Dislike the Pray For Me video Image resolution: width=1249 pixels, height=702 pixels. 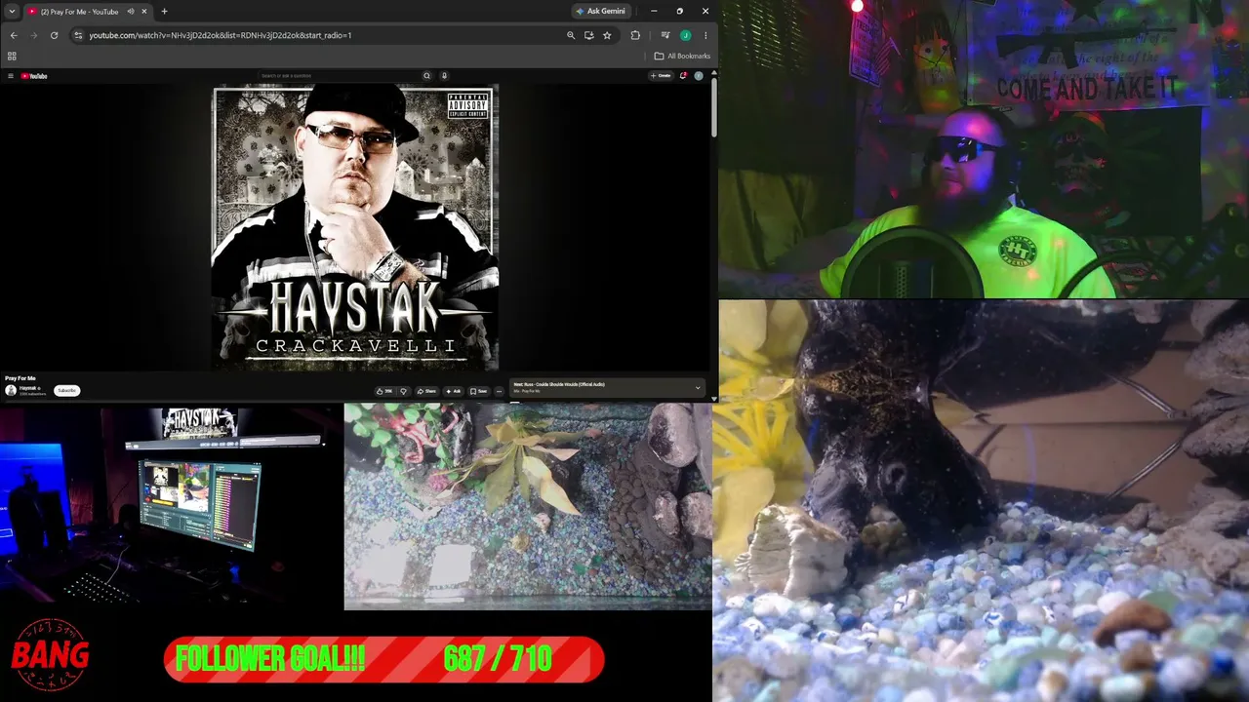(403, 391)
